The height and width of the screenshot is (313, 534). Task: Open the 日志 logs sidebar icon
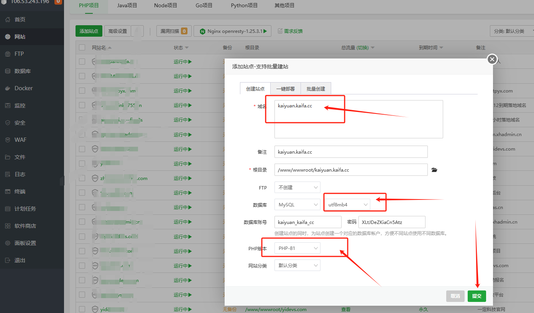(x=8, y=174)
